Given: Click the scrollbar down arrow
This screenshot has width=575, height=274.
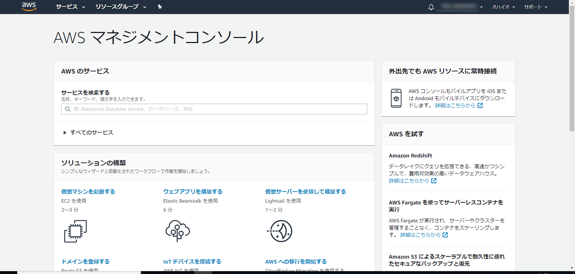Looking at the screenshot, I should tap(572, 268).
